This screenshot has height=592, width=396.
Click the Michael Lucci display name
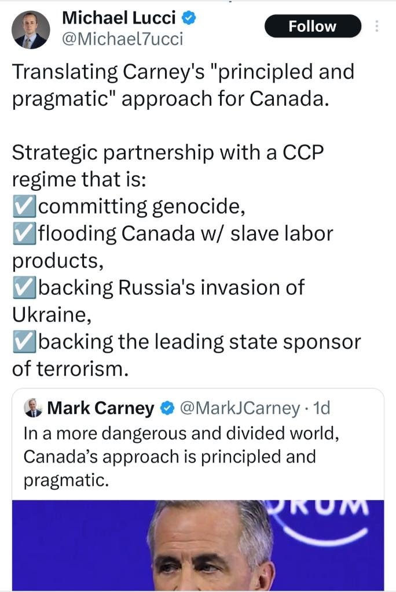(x=119, y=18)
